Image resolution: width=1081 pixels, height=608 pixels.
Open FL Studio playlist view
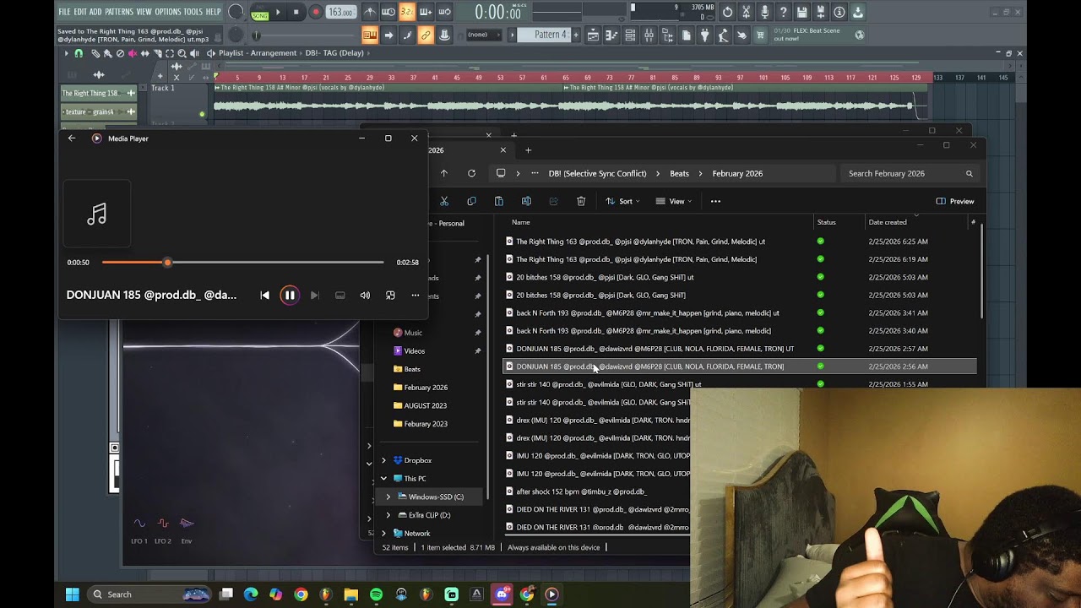pyautogui.click(x=593, y=35)
